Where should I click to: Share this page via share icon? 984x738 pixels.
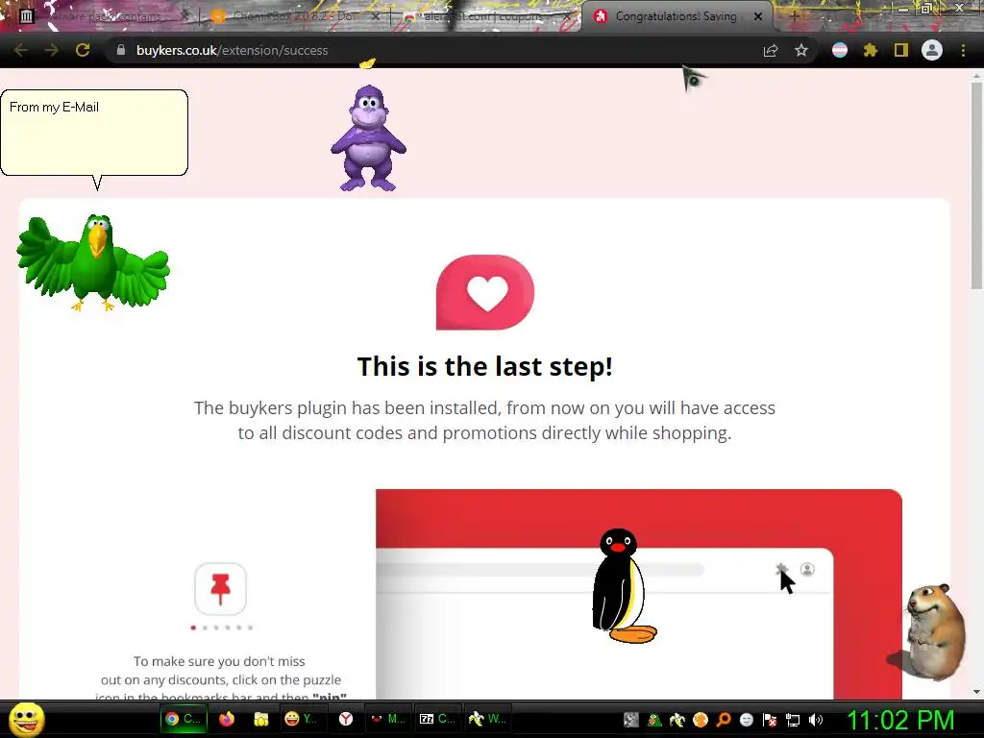(x=771, y=50)
